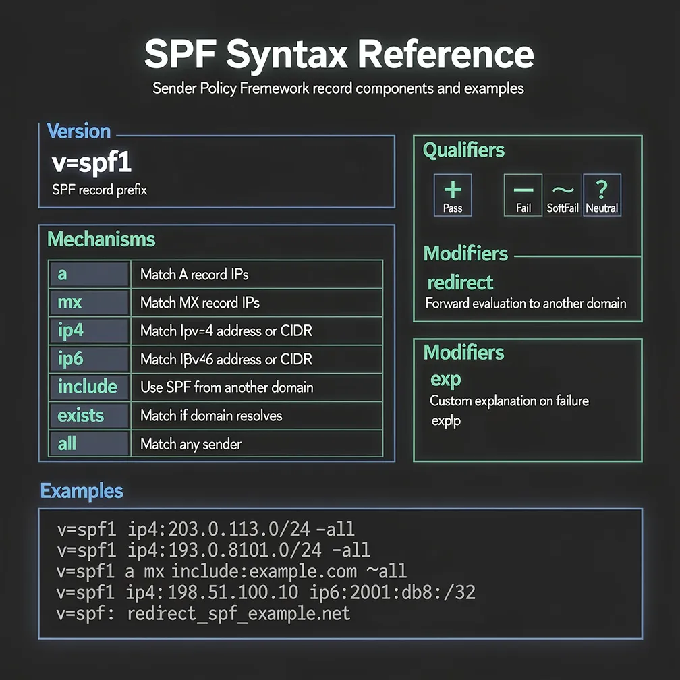Click 'Match Ipv=4 address or CIDR' text
This screenshot has width=680, height=680.
(226, 331)
